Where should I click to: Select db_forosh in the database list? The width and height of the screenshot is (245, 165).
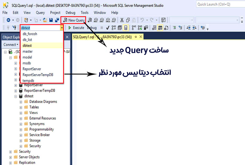tap(42, 34)
